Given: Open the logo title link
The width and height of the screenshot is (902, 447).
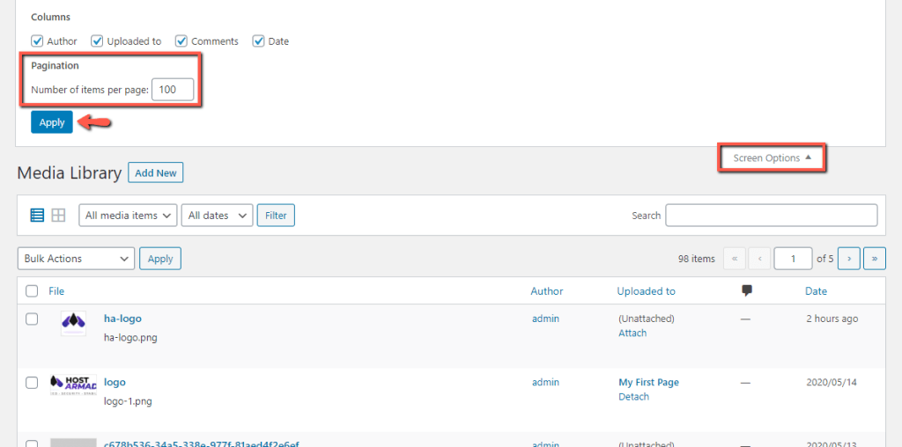Looking at the screenshot, I should 115,382.
